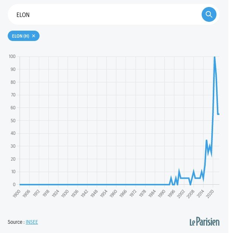Select the ELON (H) filter chip
The image size is (229, 233).
pos(24,36)
